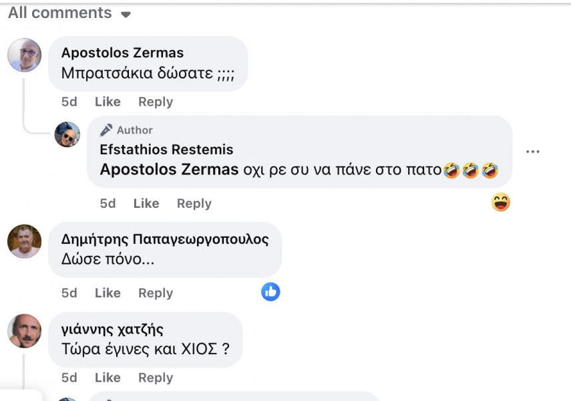Like the Apostolos Zermas comment
Screen dimensions: 571x401
coord(108,102)
